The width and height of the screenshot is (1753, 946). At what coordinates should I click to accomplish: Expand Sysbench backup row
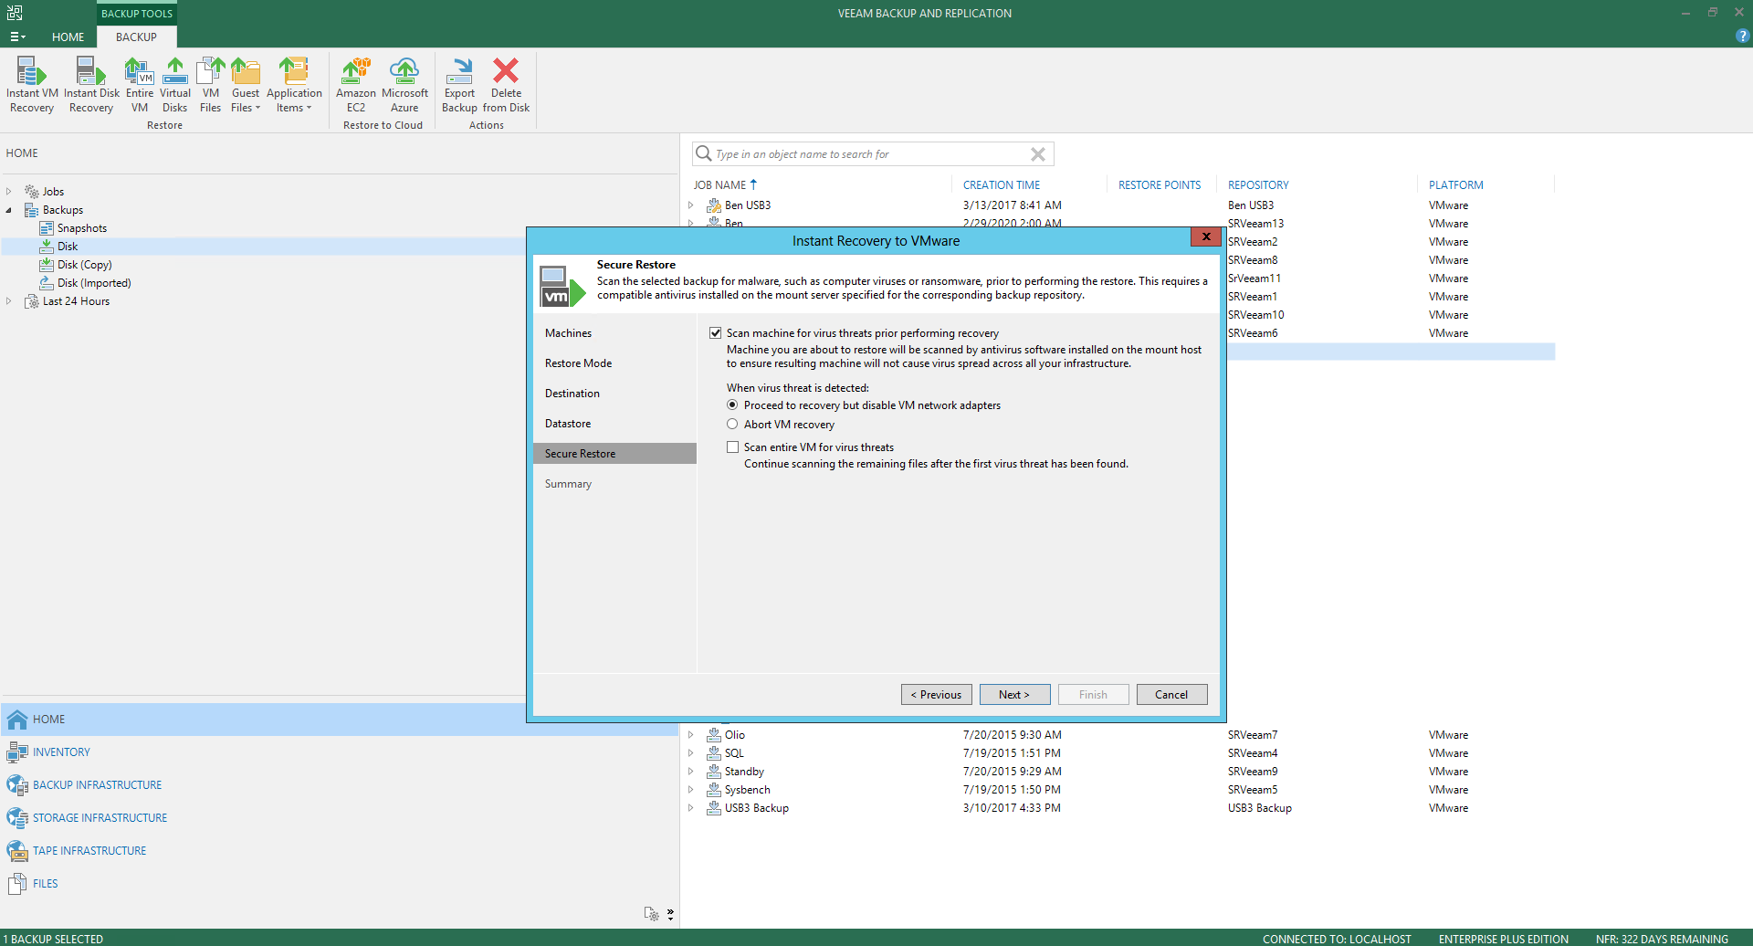click(x=691, y=790)
